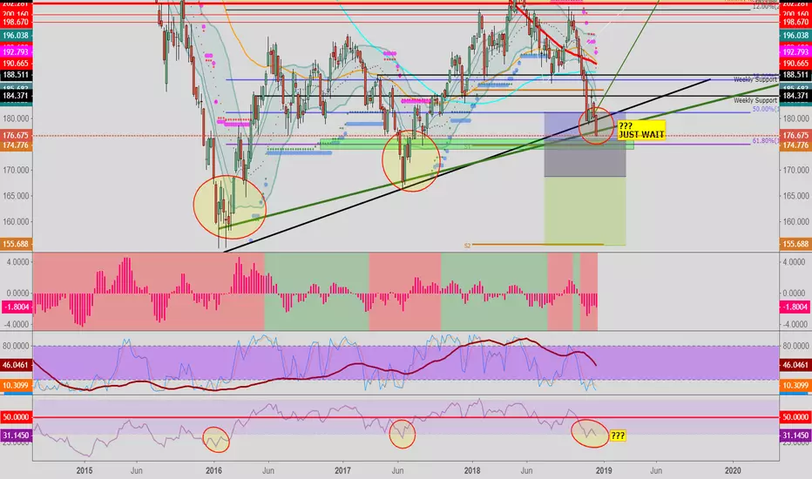Select the yellow "??? JUST WAIT" annotation
This screenshot has width=812, height=479.
(641, 131)
